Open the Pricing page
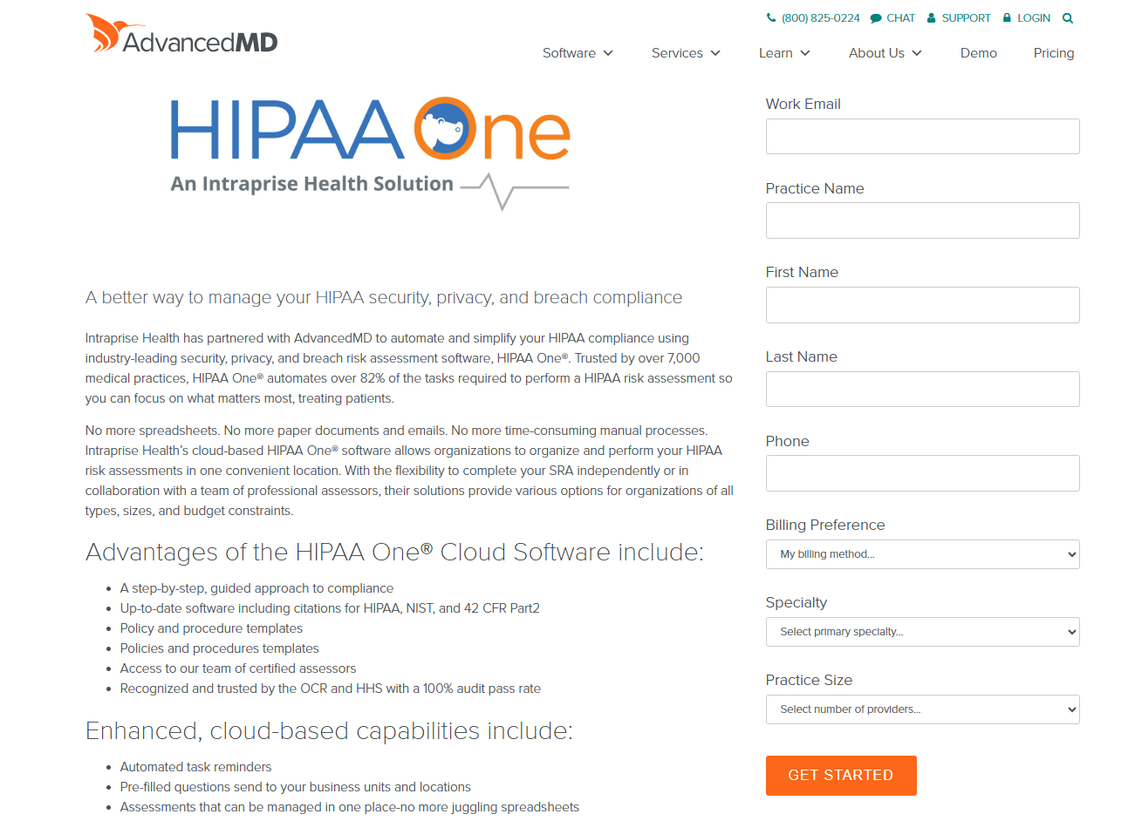This screenshot has width=1128, height=821. point(1054,53)
